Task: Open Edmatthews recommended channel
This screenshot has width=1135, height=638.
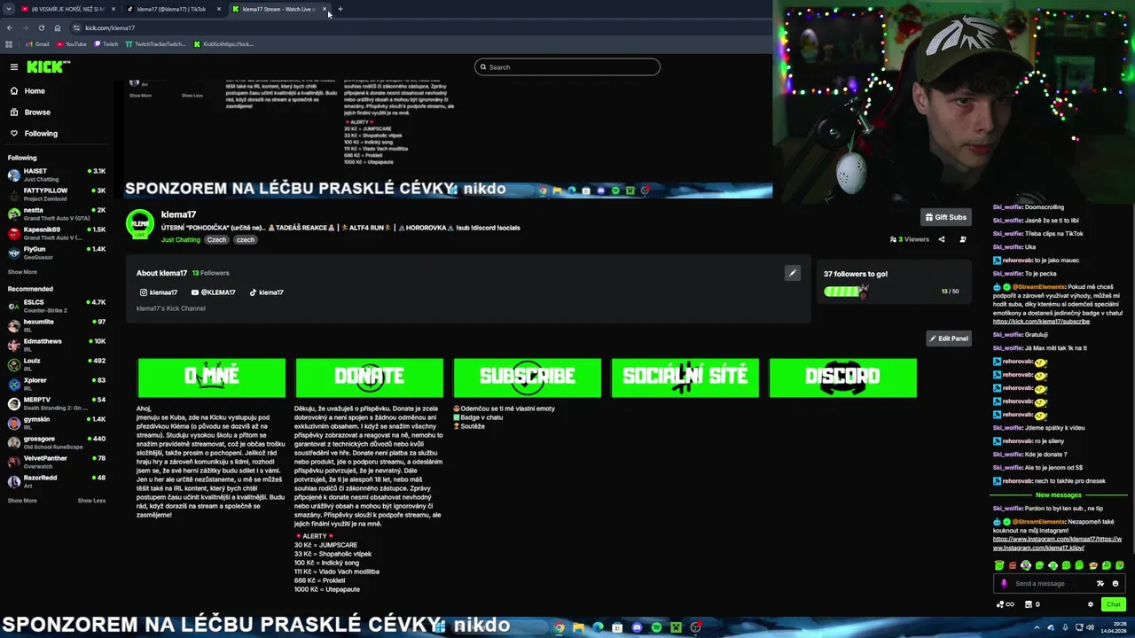Action: point(57,345)
